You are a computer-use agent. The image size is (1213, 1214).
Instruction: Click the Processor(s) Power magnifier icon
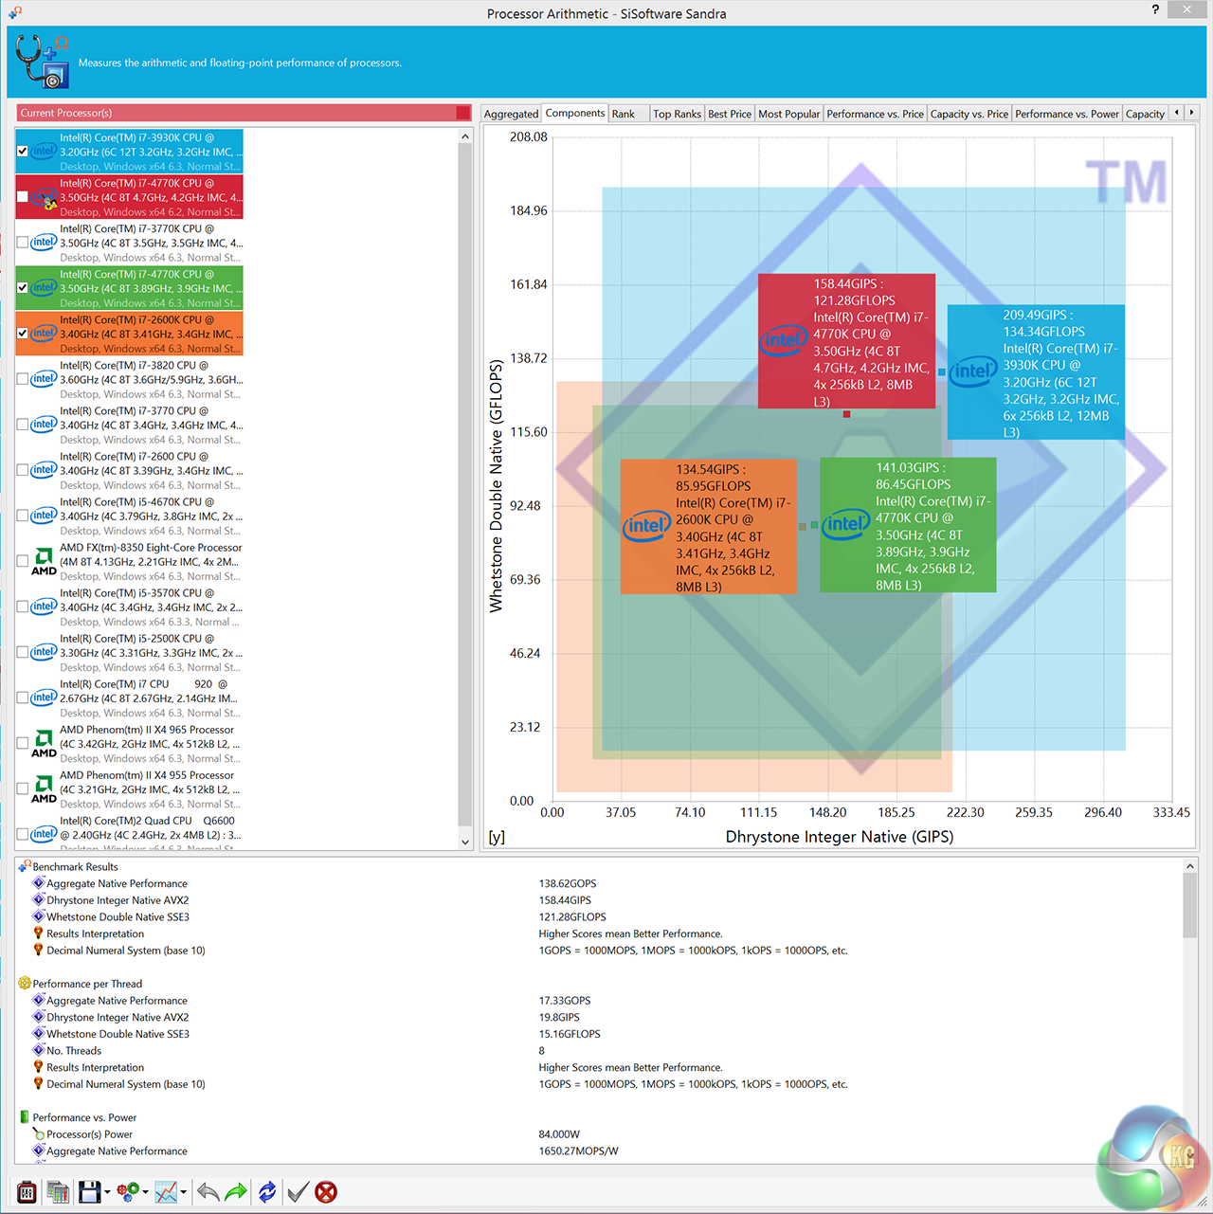click(39, 1134)
